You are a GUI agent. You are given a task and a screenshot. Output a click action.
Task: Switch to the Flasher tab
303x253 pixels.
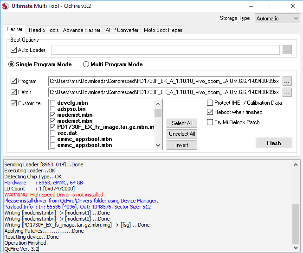coord(14,29)
